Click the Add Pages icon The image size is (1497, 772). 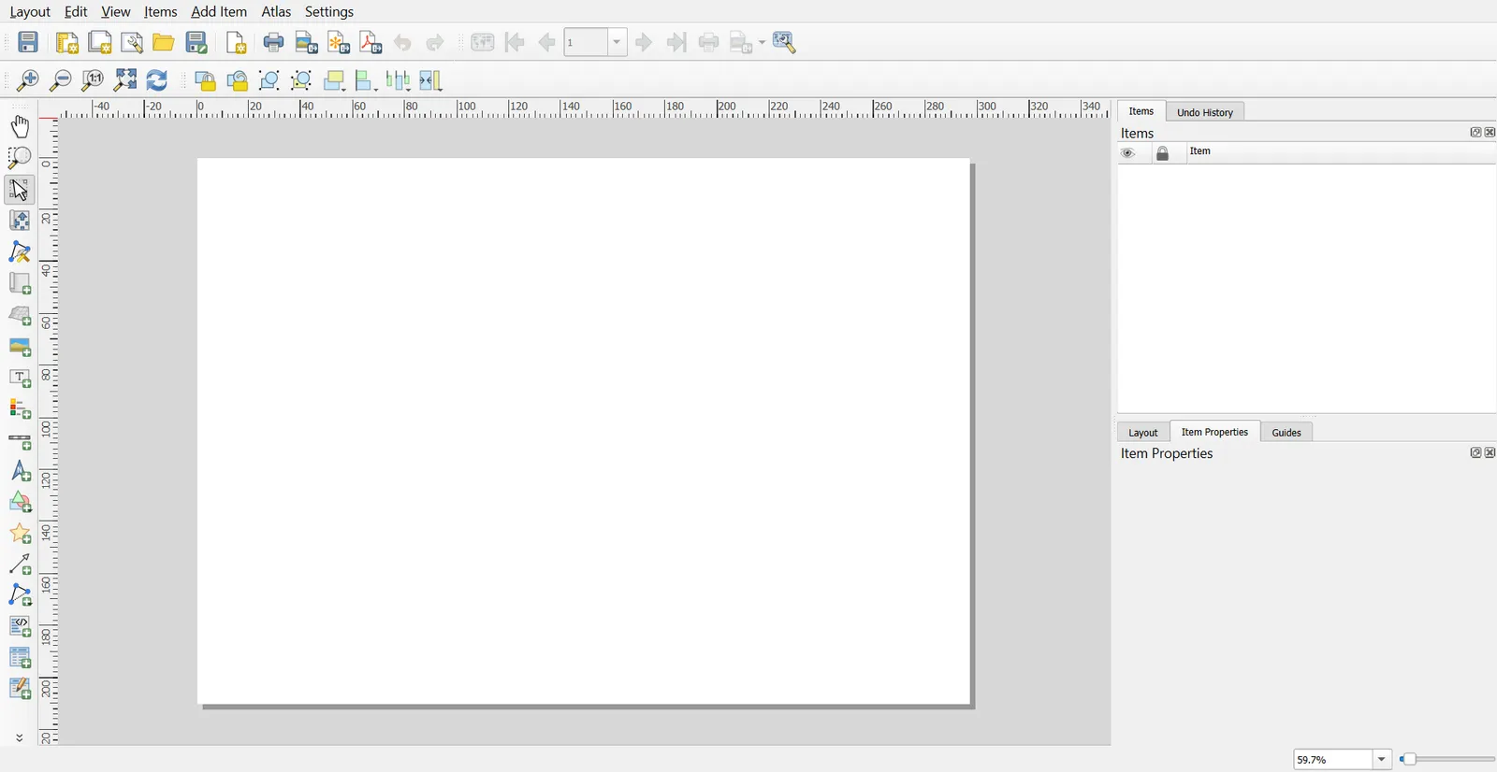[237, 42]
